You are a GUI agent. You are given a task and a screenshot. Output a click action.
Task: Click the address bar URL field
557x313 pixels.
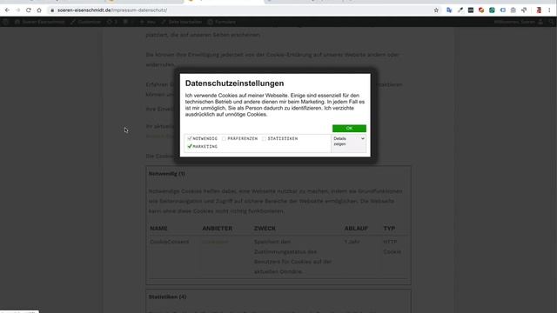click(242, 10)
